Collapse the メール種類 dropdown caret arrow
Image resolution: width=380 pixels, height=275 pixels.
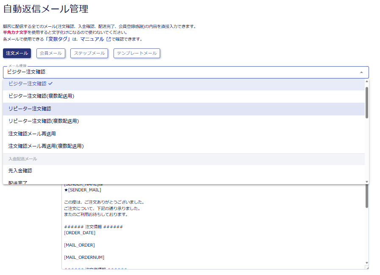[361, 72]
